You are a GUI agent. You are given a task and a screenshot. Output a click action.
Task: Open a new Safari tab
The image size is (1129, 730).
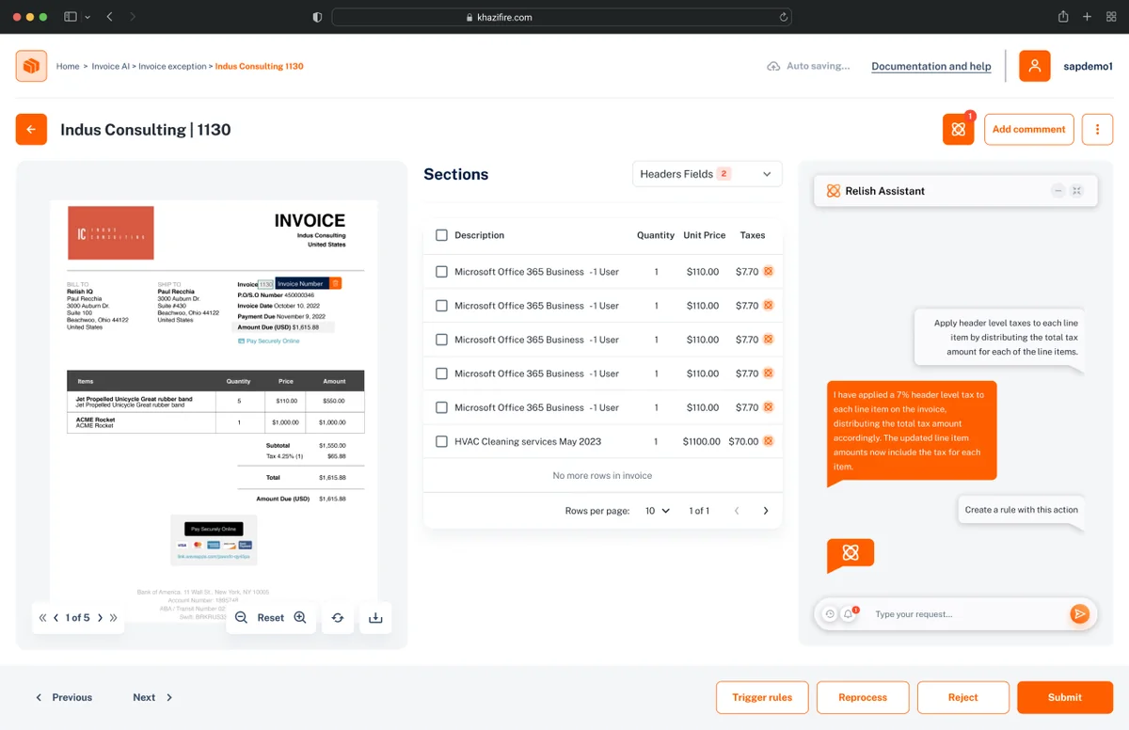click(x=1088, y=17)
